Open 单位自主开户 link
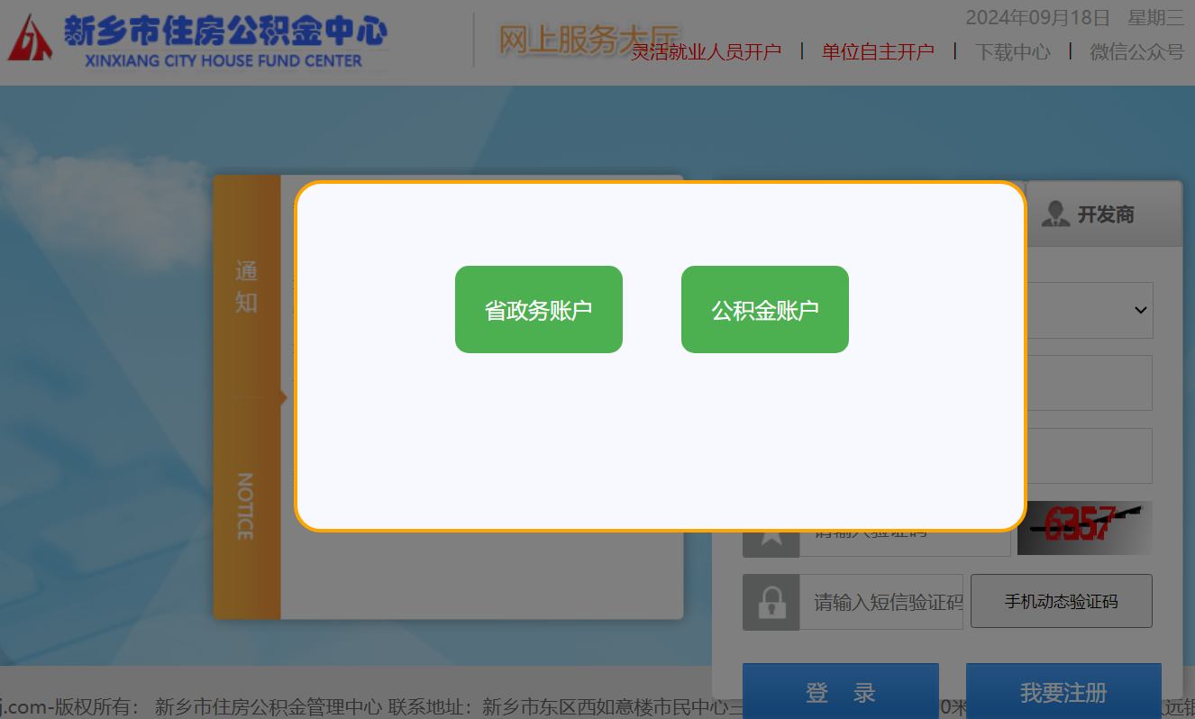The image size is (1195, 719). (877, 52)
